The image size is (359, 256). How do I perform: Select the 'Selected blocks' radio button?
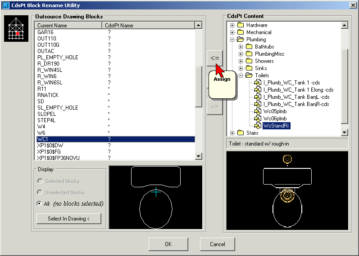(40, 181)
